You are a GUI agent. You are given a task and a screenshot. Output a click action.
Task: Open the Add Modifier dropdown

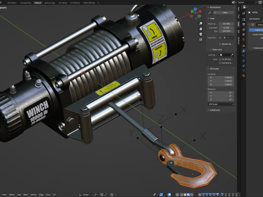pyautogui.click(x=256, y=19)
